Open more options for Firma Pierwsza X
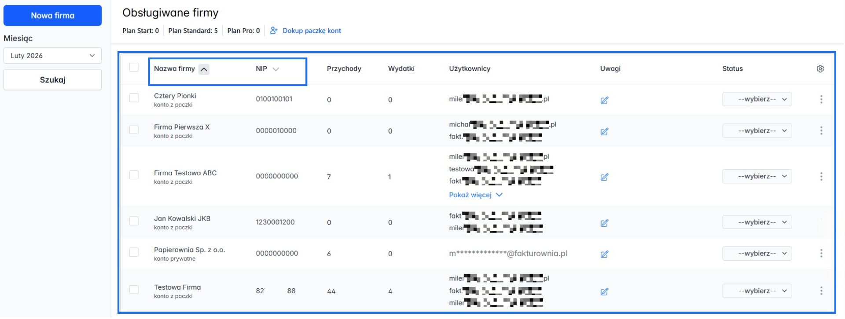 pyautogui.click(x=821, y=131)
